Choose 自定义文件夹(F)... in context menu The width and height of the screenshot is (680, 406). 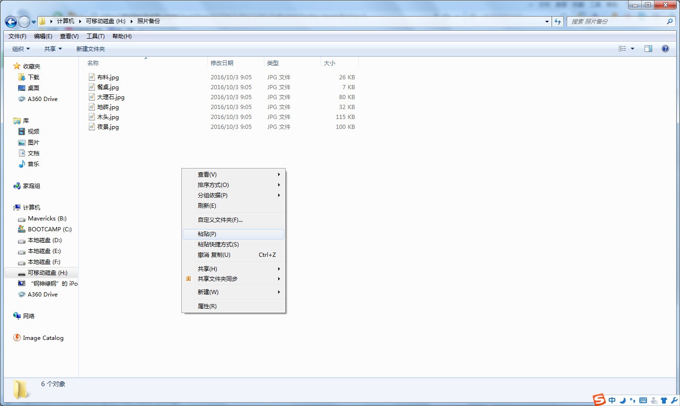point(234,220)
